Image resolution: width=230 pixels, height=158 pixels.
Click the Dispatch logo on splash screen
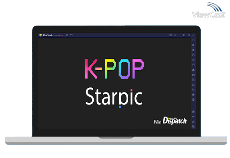[x=175, y=121]
